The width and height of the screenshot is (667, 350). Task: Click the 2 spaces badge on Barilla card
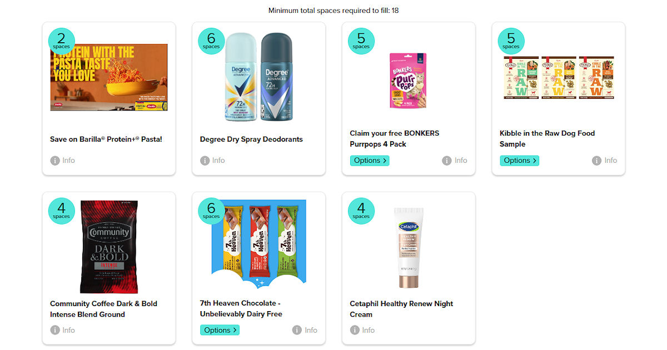coord(62,41)
